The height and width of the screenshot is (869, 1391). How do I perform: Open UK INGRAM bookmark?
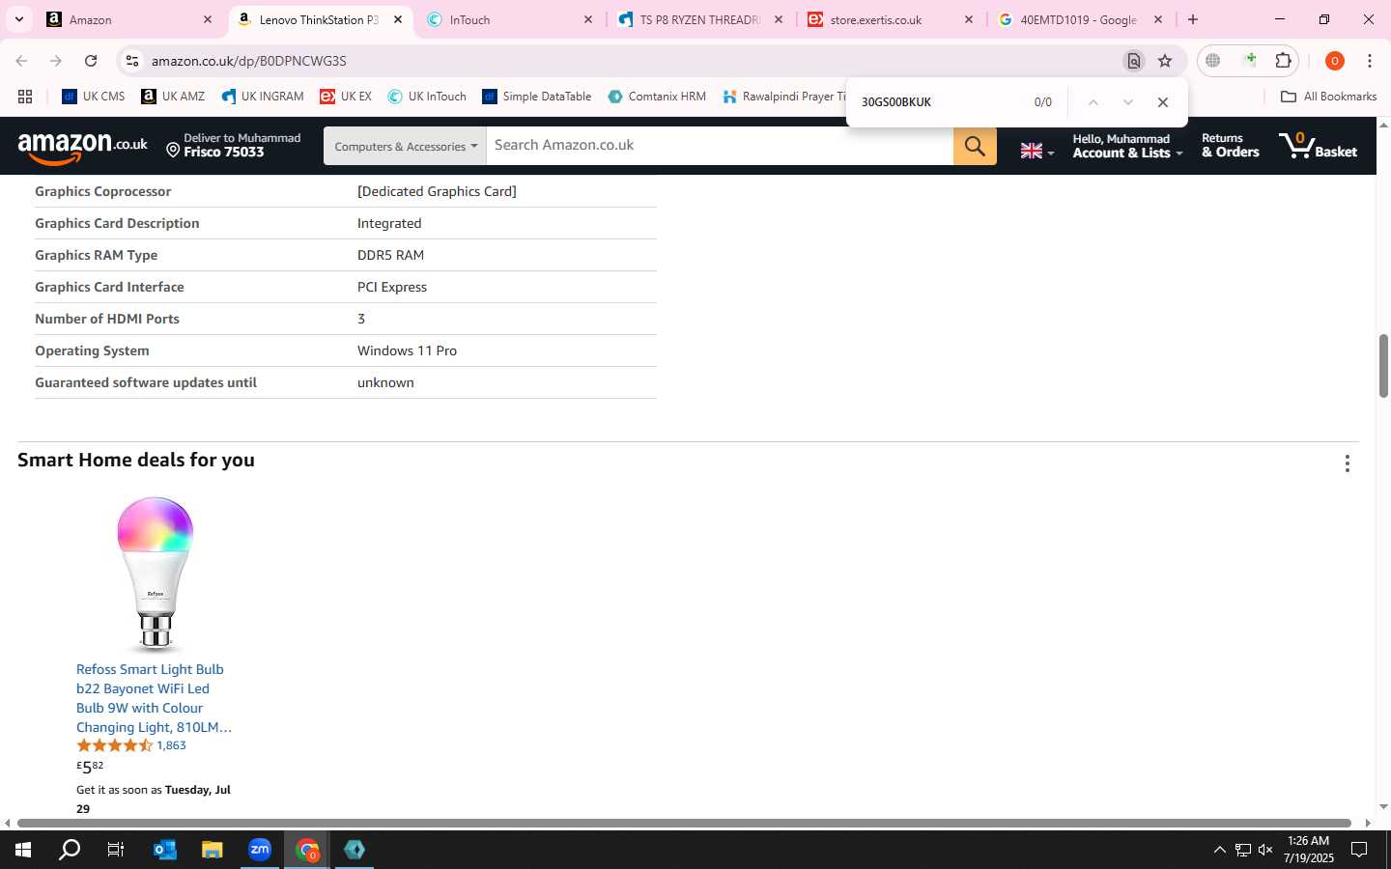pyautogui.click(x=263, y=97)
